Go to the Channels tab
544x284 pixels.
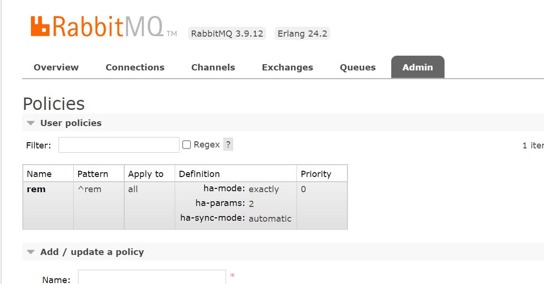tap(213, 67)
